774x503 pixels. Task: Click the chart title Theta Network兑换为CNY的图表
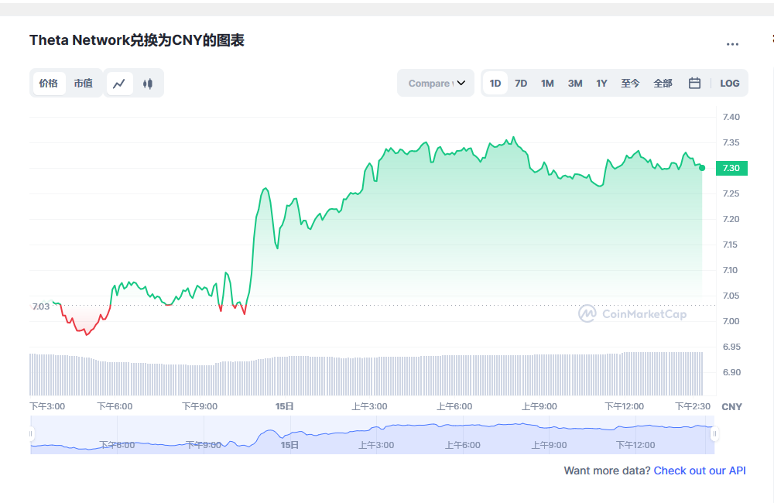(137, 40)
